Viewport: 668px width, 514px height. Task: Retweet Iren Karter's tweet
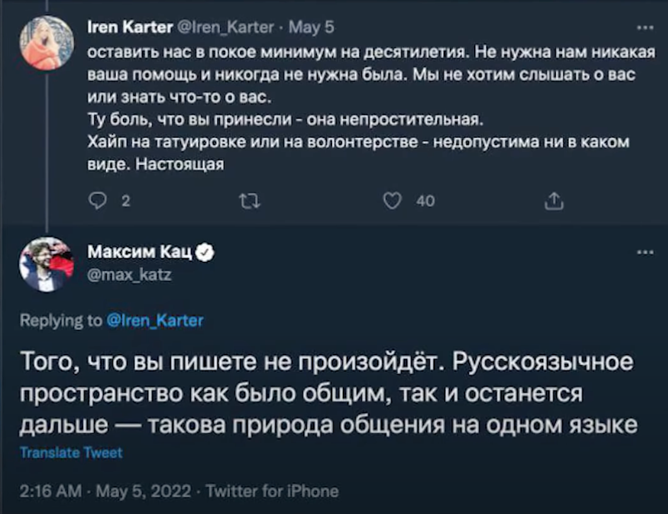250,201
